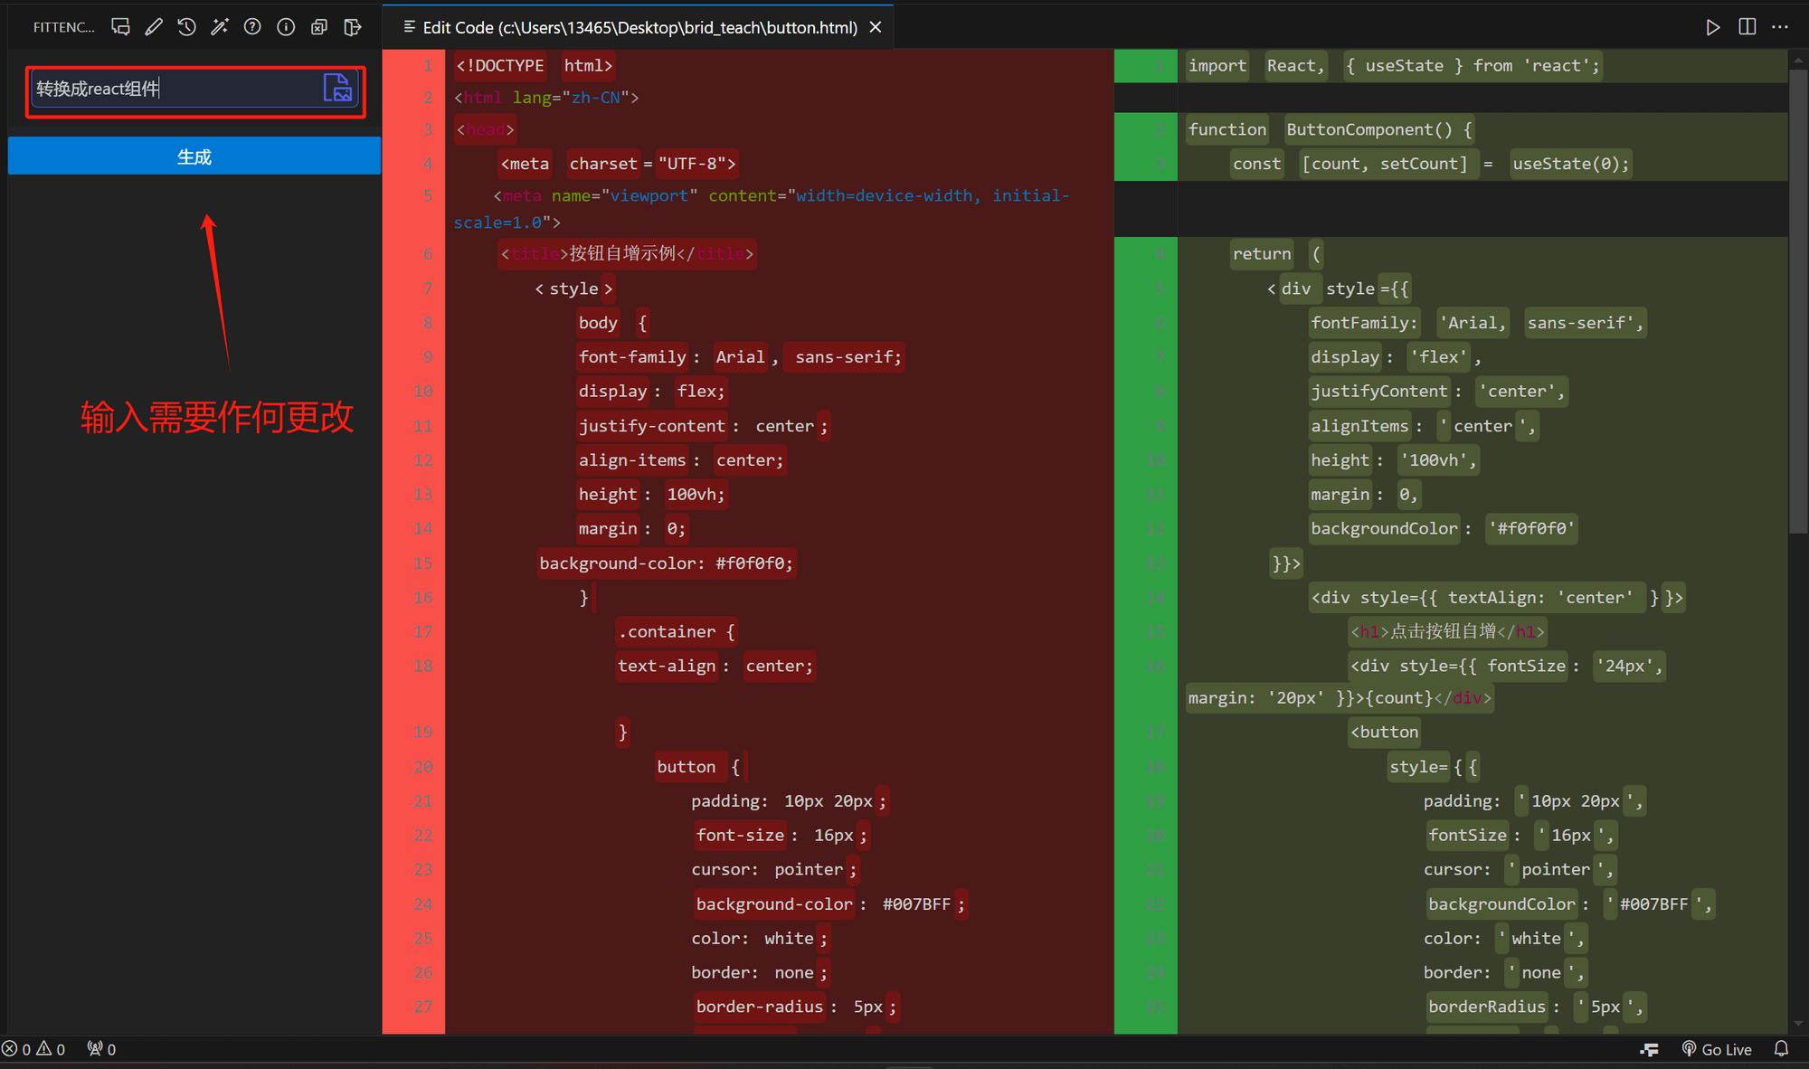Attach image file icon in prompt box

[x=337, y=88]
